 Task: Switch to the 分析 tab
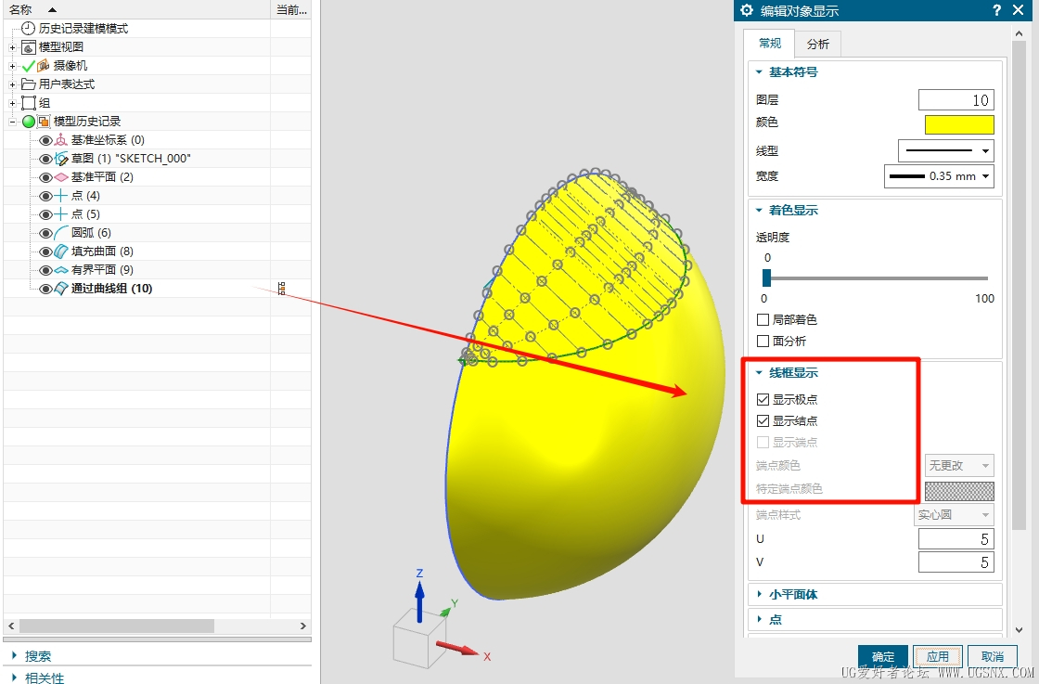pyautogui.click(x=817, y=44)
